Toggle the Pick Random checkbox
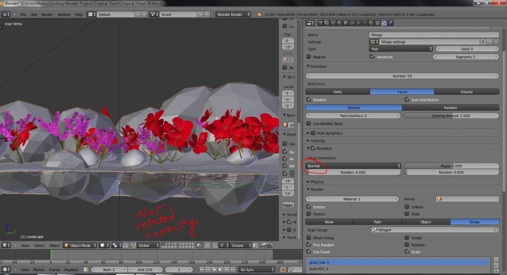 point(309,245)
